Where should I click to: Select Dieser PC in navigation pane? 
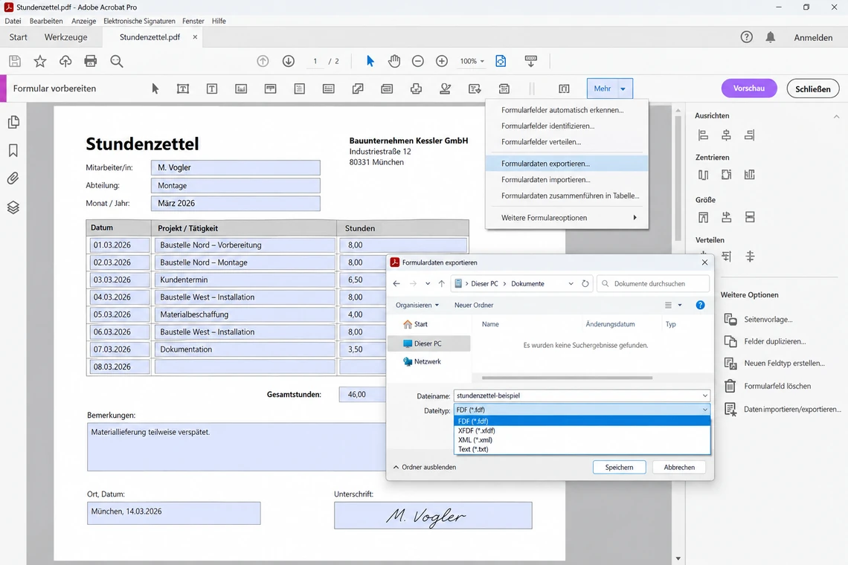tap(428, 343)
